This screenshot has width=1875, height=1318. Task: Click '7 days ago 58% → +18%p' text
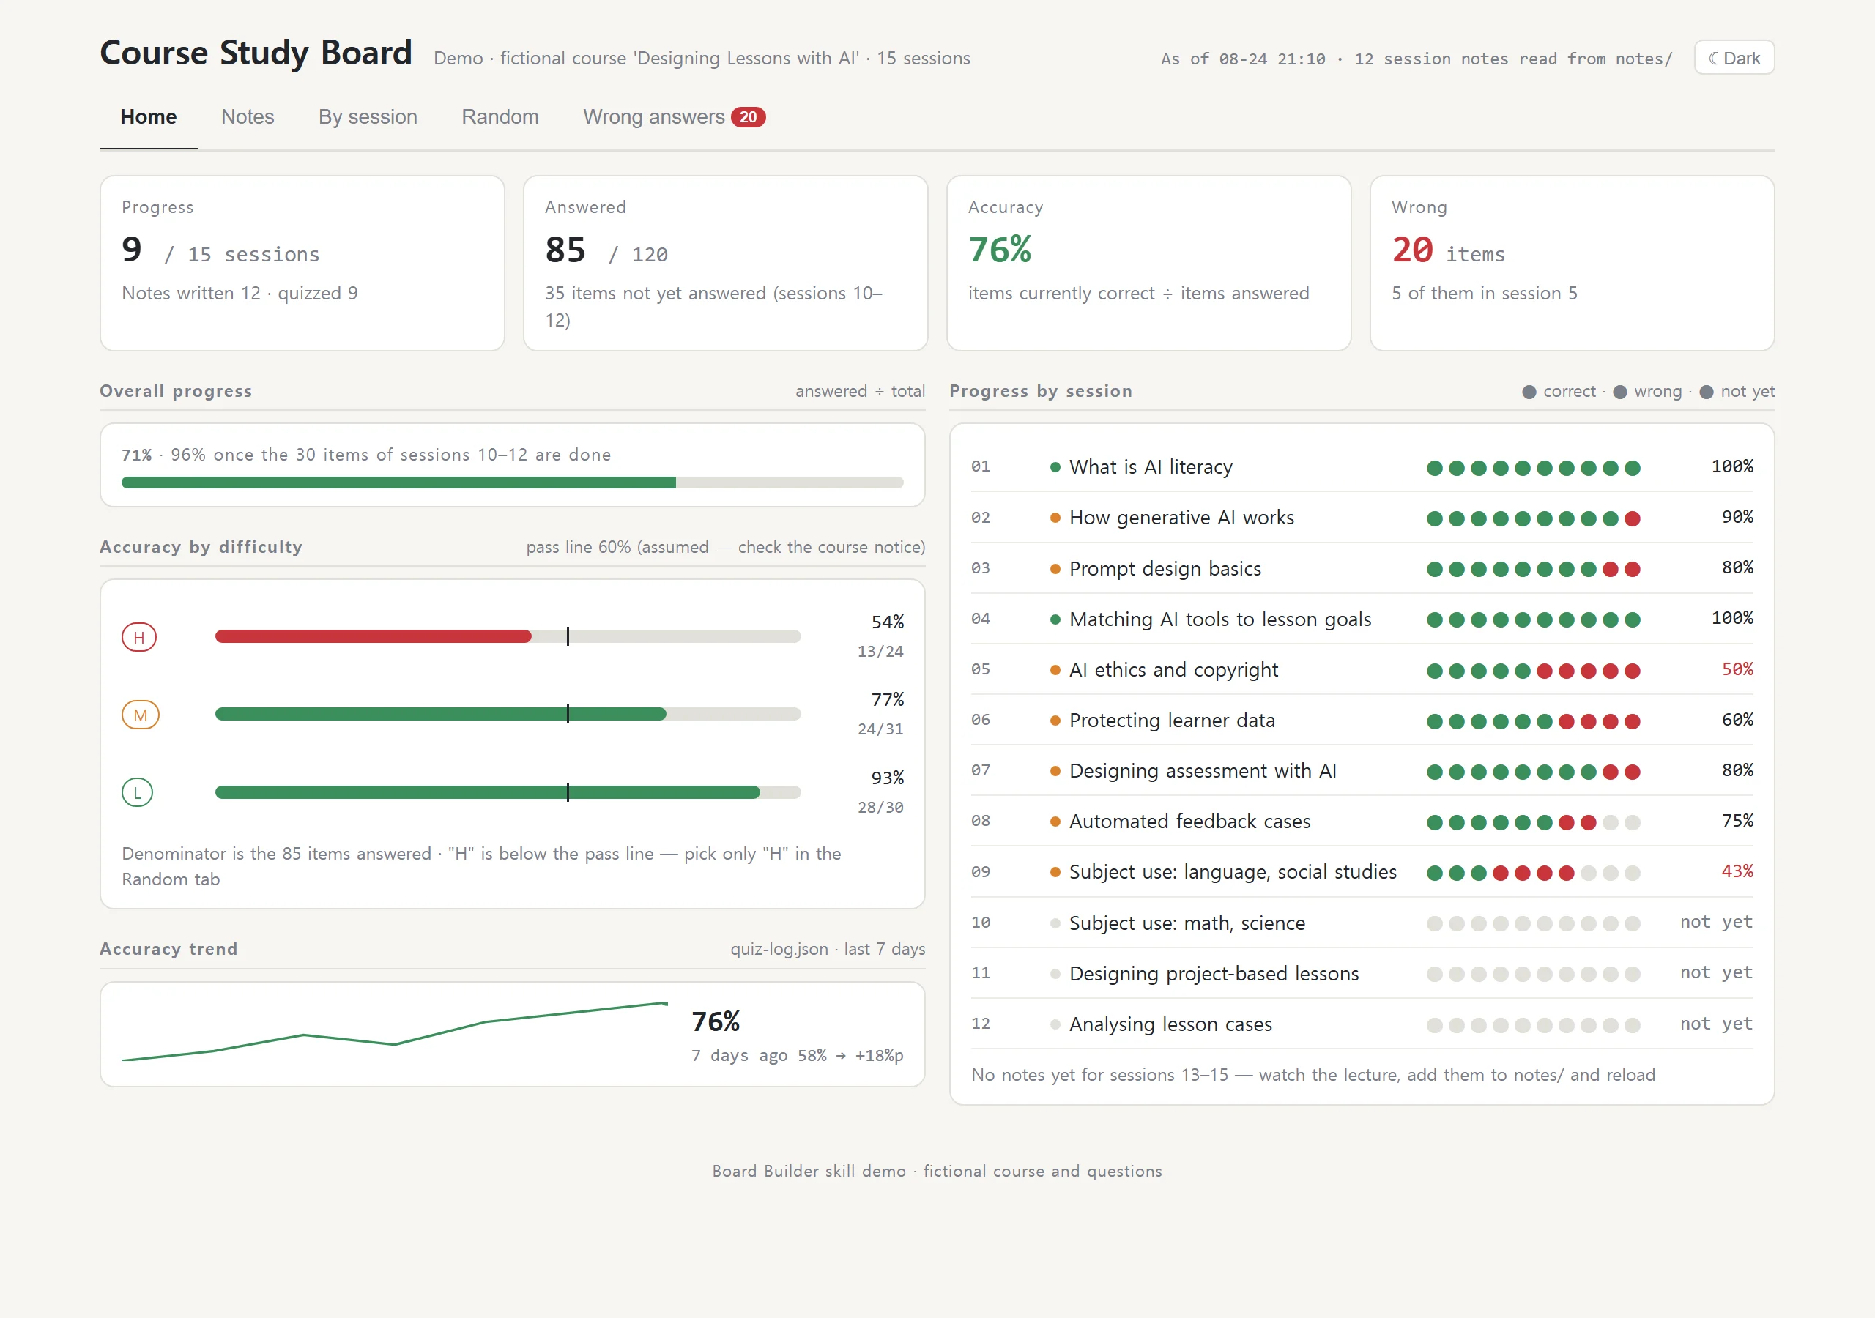point(797,1055)
